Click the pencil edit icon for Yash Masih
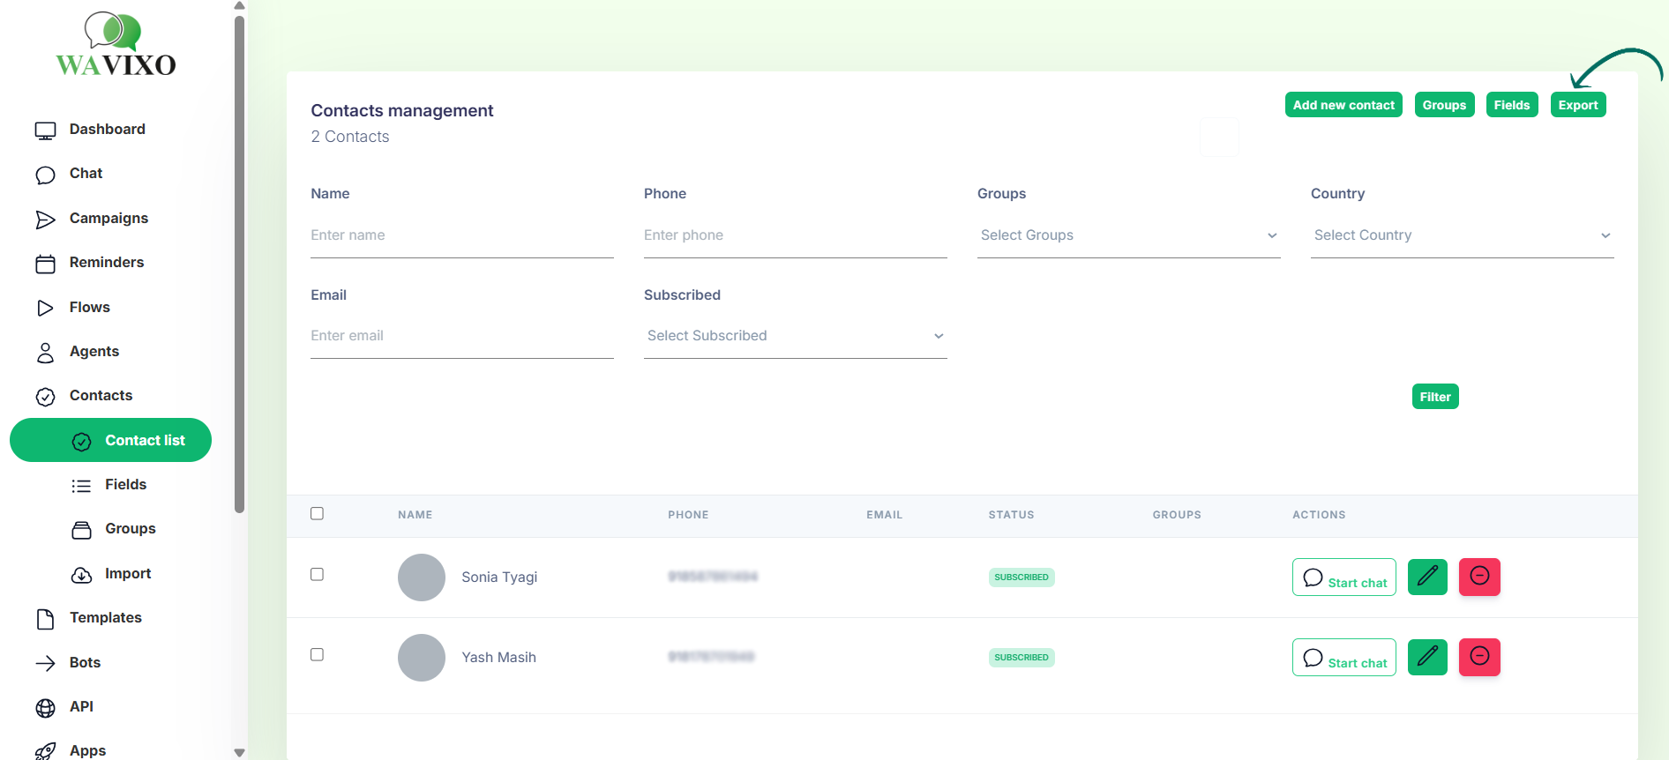The height and width of the screenshot is (760, 1669). click(1426, 658)
